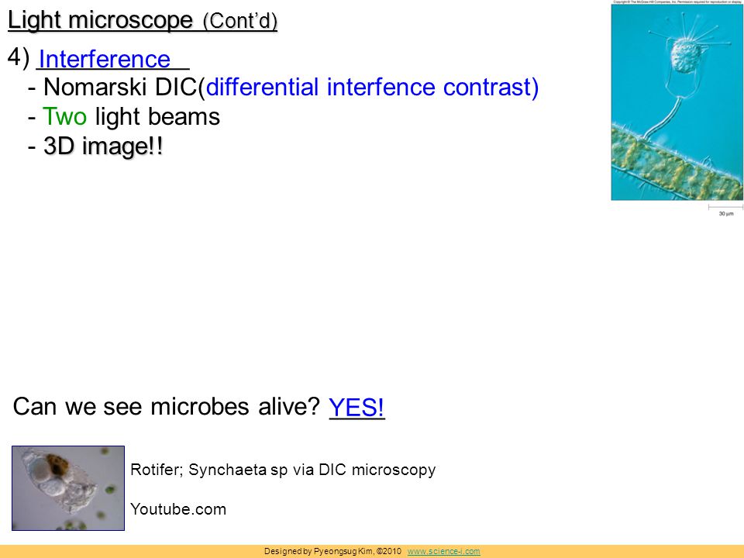The height and width of the screenshot is (558, 744).
Task: Click the 30 µm scale bar label
Action: [726, 214]
